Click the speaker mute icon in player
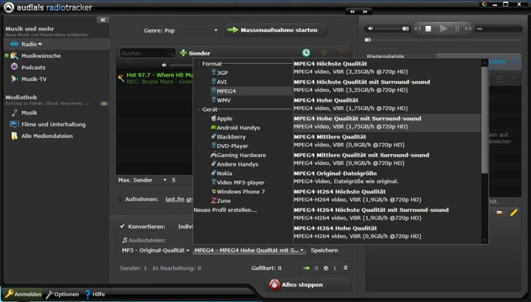The image size is (531, 302). click(x=370, y=29)
